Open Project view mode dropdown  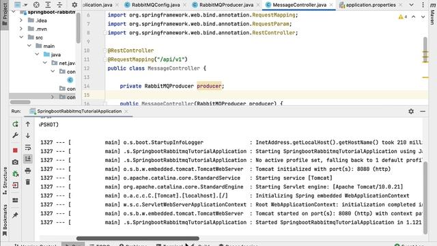click(21, 5)
